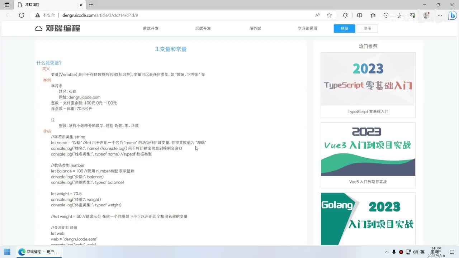This screenshot has width=459, height=258.
Task: Click the 定义 section label
Action: [x=46, y=68]
